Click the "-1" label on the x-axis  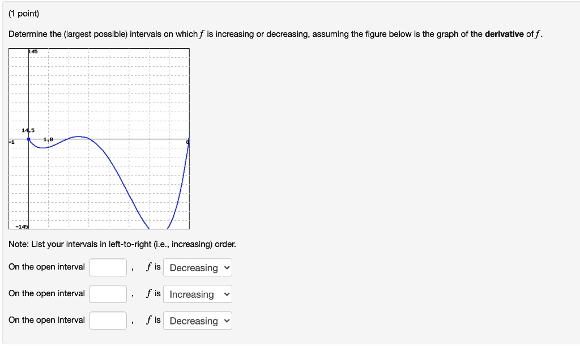coord(11,142)
